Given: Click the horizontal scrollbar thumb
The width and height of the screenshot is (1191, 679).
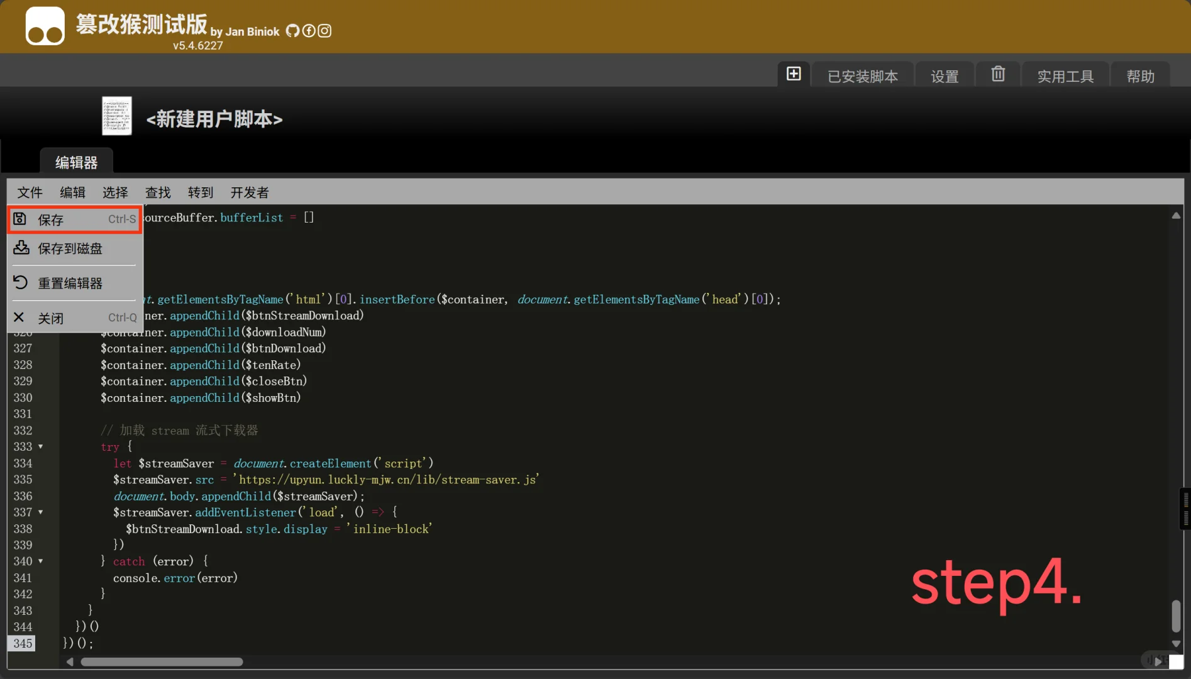Looking at the screenshot, I should (162, 661).
